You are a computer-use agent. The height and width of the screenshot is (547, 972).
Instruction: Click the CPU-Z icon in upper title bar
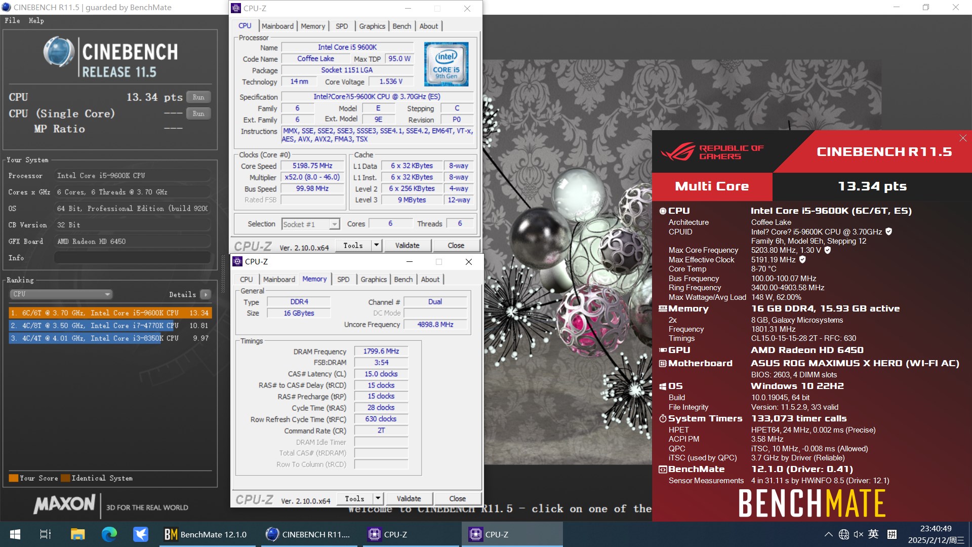[x=236, y=8]
